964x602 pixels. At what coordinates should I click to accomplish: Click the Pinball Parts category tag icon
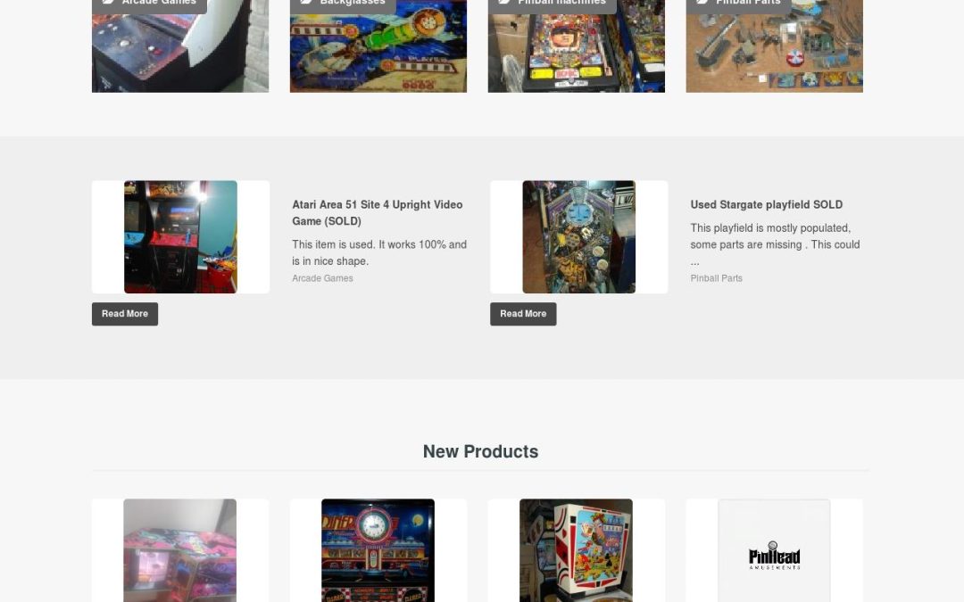tap(702, 2)
